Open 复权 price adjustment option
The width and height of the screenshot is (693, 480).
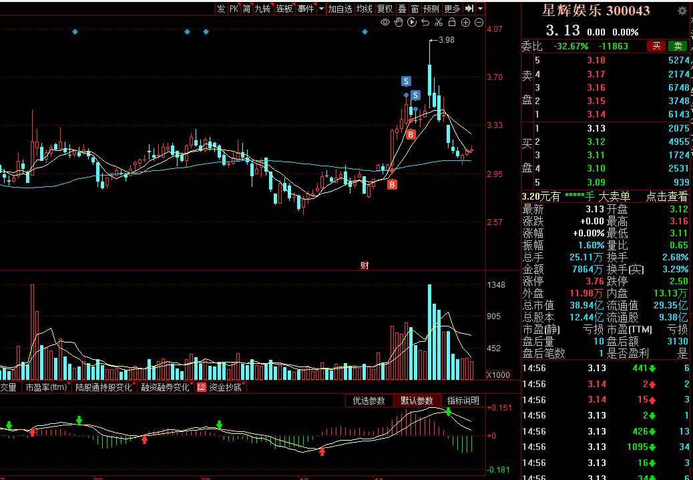[385, 9]
